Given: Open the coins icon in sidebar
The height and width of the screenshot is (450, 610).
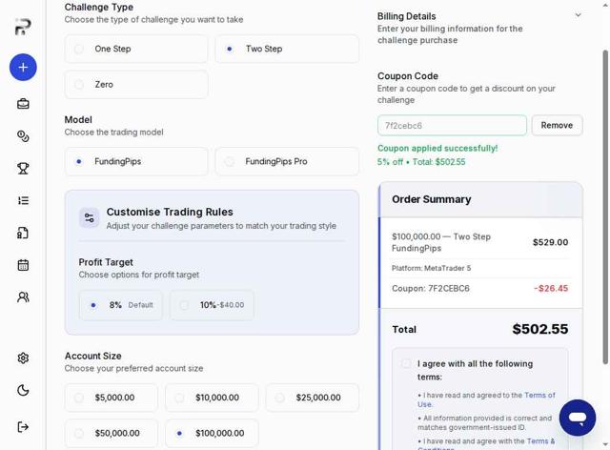Looking at the screenshot, I should click(23, 136).
